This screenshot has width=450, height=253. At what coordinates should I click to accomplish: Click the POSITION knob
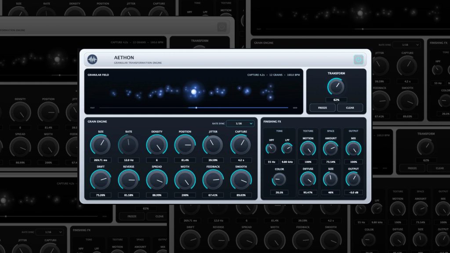(x=185, y=145)
